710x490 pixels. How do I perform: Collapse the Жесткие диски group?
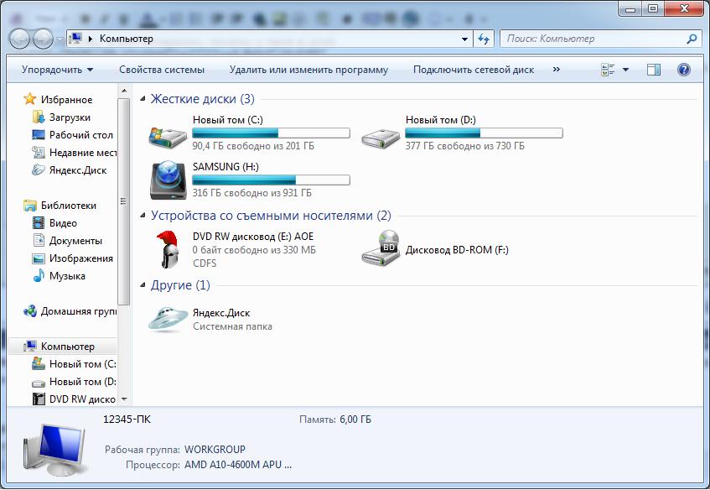pyautogui.click(x=143, y=99)
